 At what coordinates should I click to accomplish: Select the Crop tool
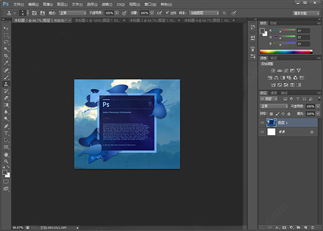6,55
